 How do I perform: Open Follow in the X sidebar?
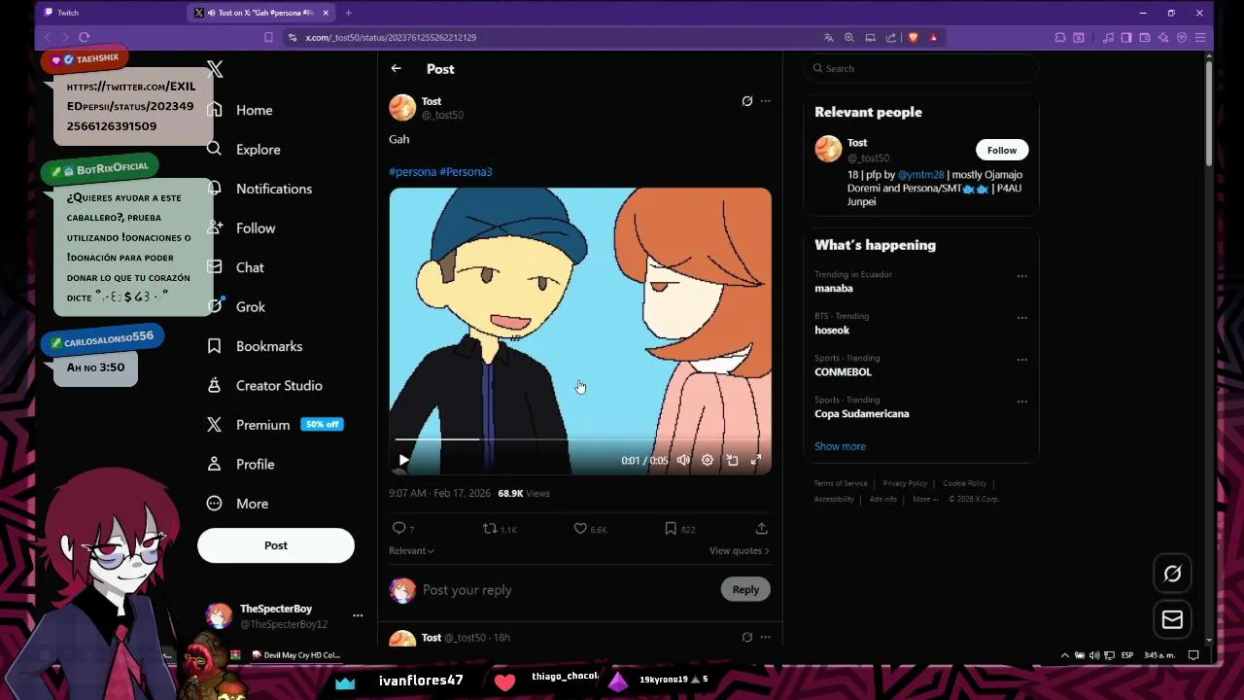click(x=241, y=228)
